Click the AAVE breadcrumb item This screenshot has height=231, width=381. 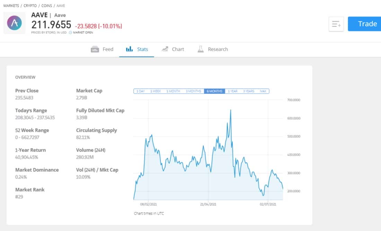61,6
